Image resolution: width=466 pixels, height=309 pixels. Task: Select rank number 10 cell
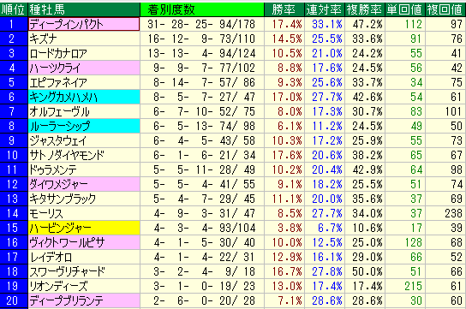click(x=14, y=155)
